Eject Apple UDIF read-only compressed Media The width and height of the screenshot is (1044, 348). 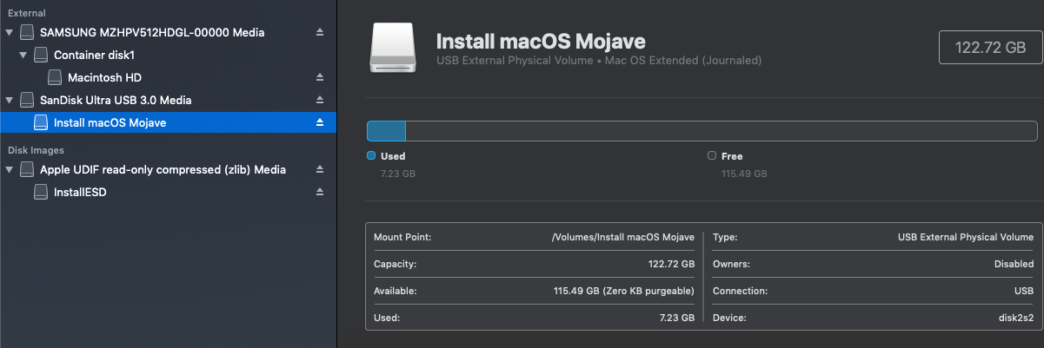[319, 169]
